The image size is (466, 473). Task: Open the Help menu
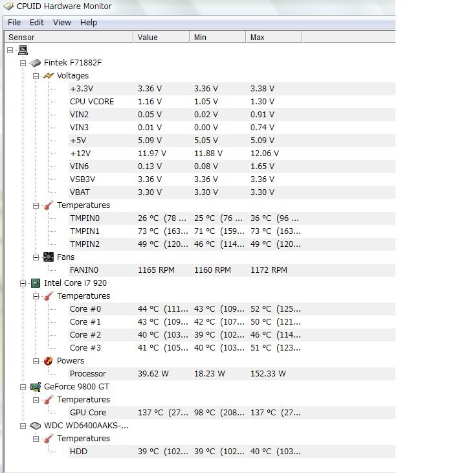click(89, 23)
